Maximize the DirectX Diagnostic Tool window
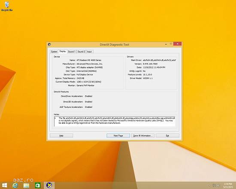This screenshot has width=236, height=189. [x=171, y=44]
